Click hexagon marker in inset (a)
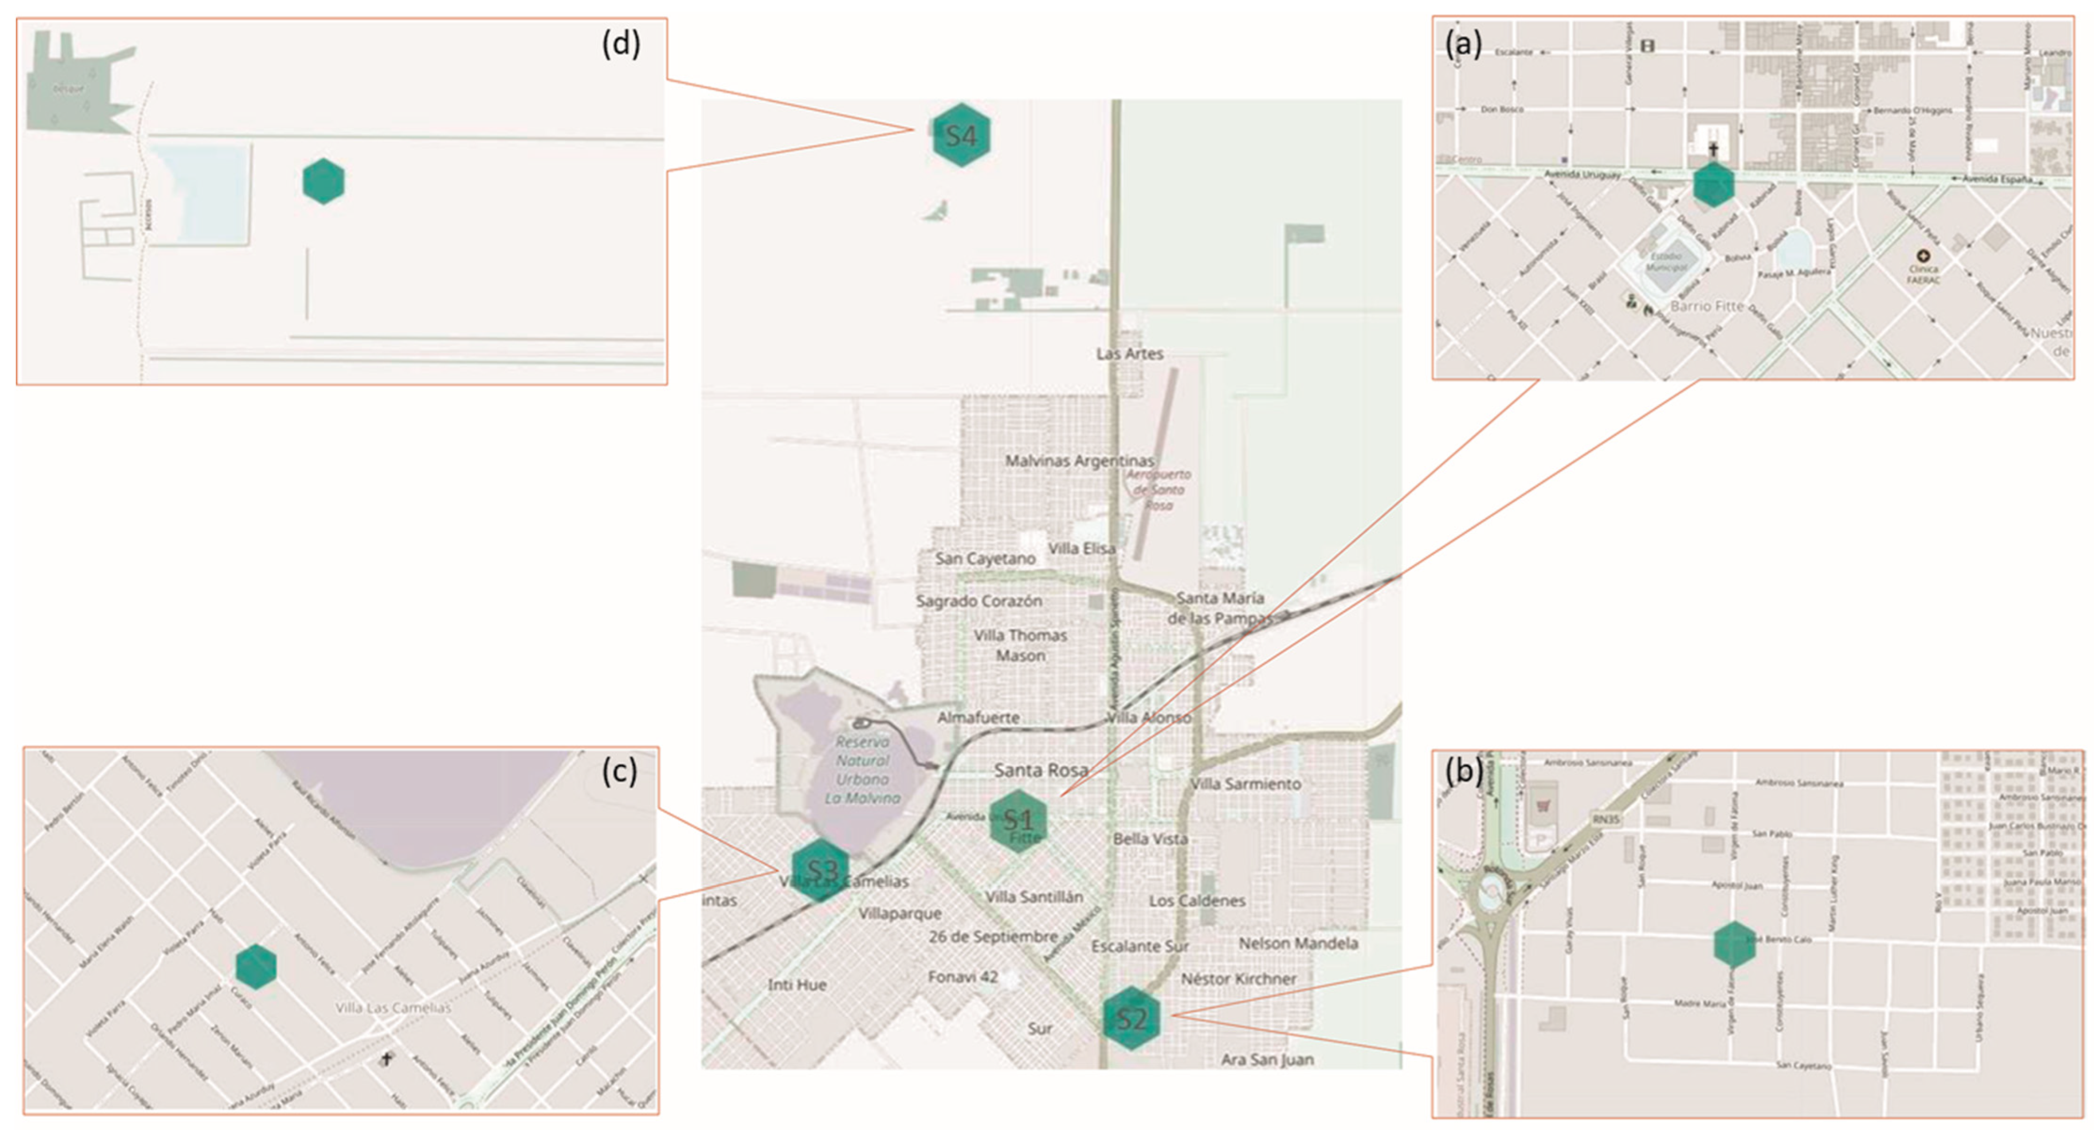Image resolution: width=2094 pixels, height=1130 pixels. pyautogui.click(x=1714, y=185)
